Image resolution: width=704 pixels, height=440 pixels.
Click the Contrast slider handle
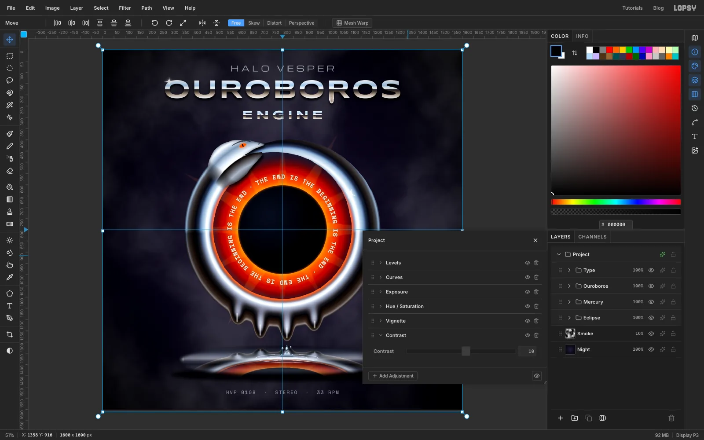[466, 351]
